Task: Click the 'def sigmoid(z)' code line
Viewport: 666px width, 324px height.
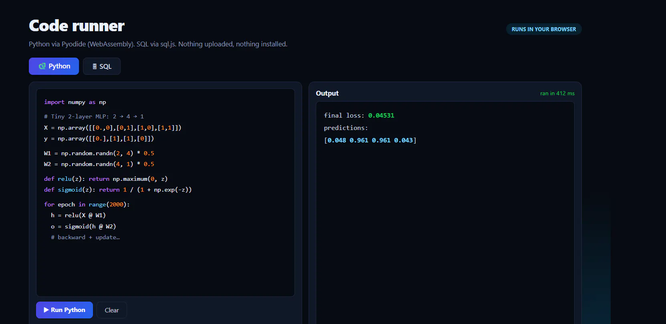Action: click(x=118, y=190)
